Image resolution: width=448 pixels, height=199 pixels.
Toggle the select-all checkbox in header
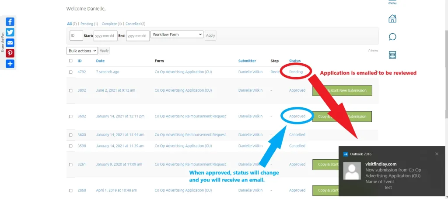71,61
